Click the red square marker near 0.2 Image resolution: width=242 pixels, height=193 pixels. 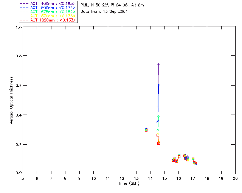(x=158, y=143)
